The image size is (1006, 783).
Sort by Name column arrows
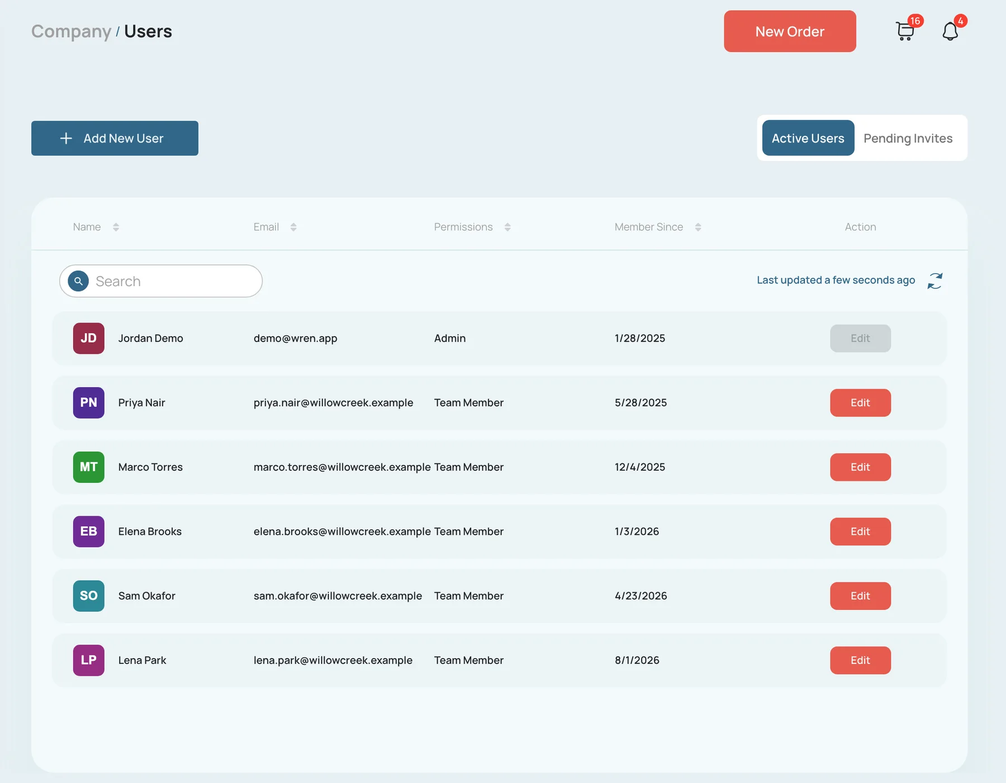(x=116, y=227)
